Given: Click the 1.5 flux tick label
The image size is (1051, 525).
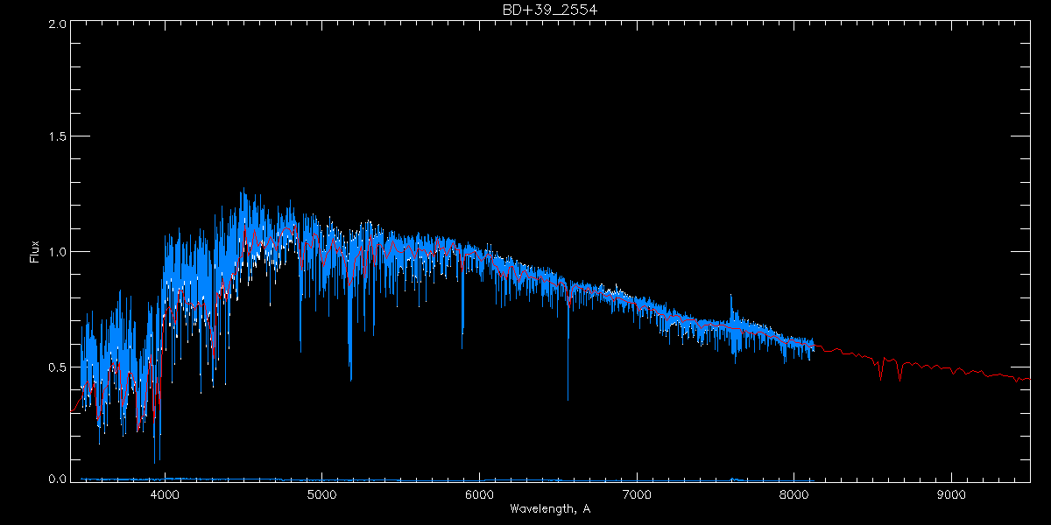Looking at the screenshot, I should pyautogui.click(x=57, y=137).
